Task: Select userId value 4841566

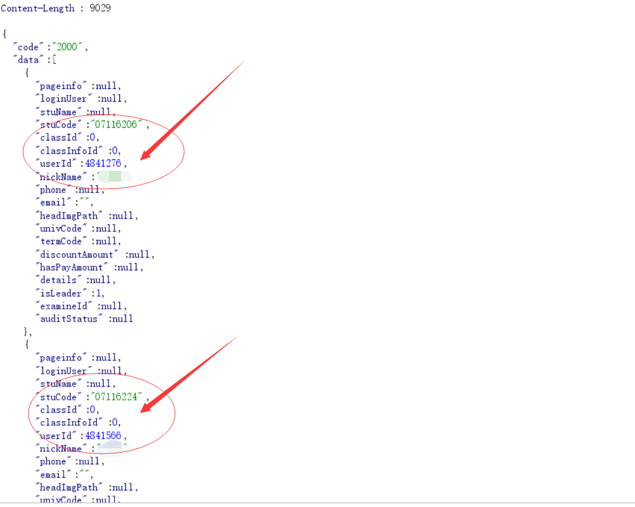Action: (103, 436)
